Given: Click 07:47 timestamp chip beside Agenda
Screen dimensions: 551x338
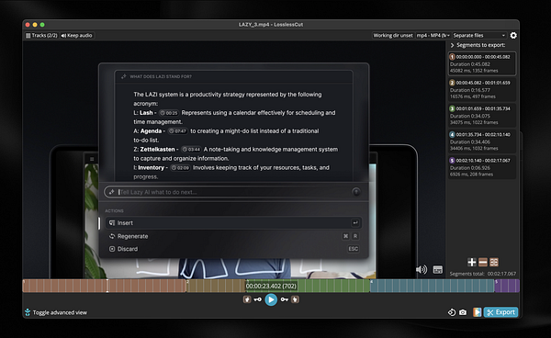Looking at the screenshot, I should 177,131.
